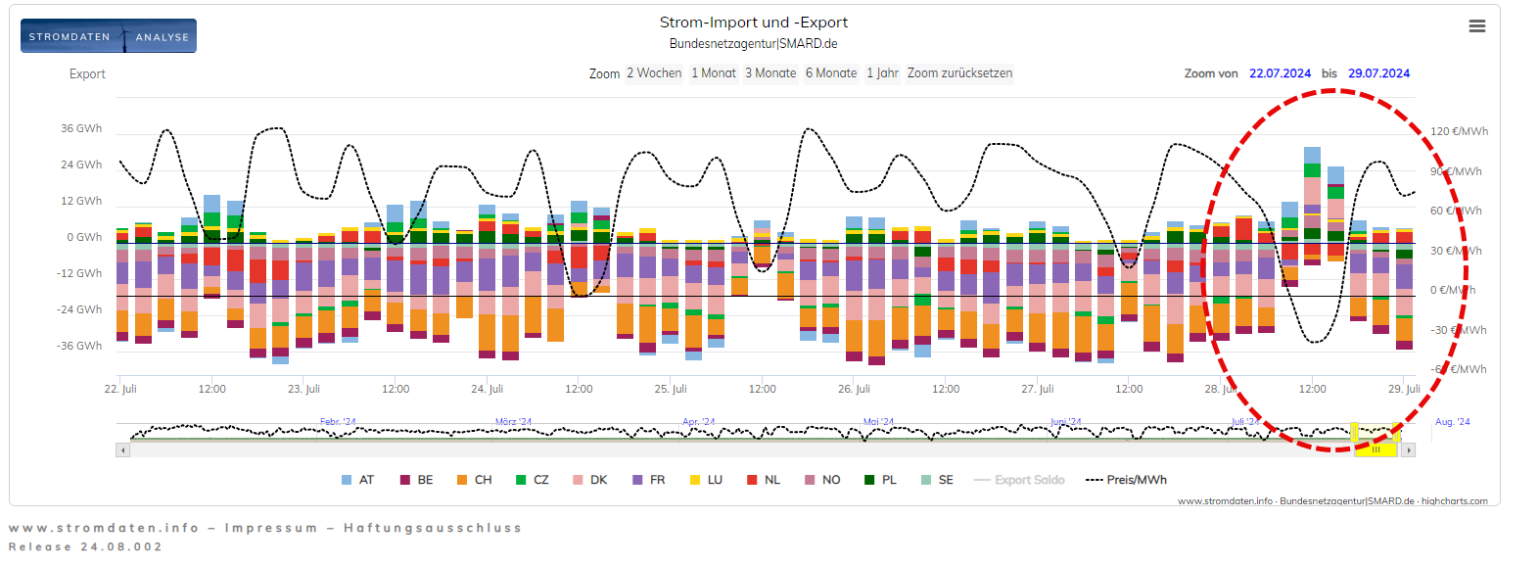Image resolution: width=1539 pixels, height=566 pixels.
Task: Select the 2 Wochen zoom range
Action: click(654, 73)
